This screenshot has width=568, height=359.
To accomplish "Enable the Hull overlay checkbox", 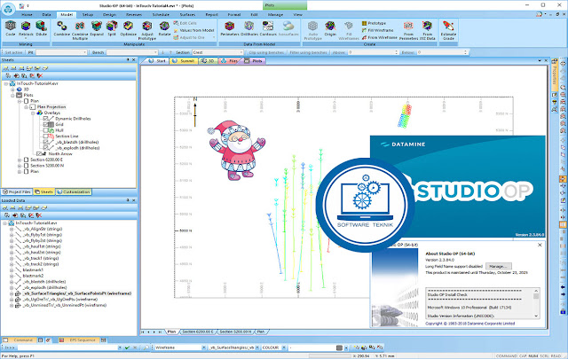I will 45,130.
